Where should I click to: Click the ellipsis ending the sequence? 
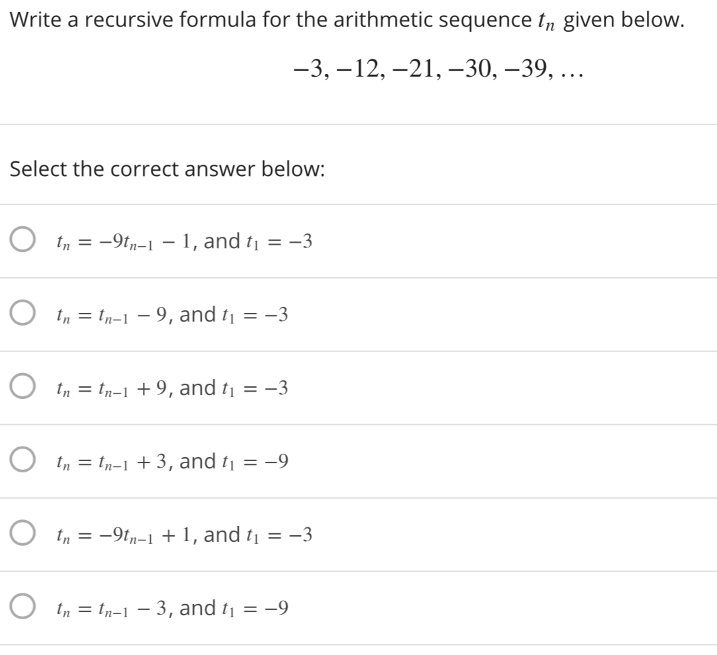[573, 75]
